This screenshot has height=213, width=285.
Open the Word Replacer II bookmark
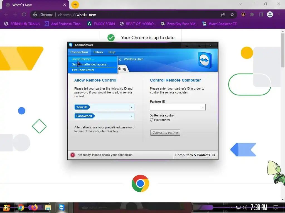[220, 24]
